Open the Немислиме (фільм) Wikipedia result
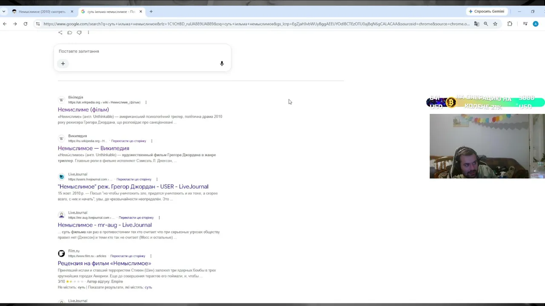Image resolution: width=545 pixels, height=306 pixels. pos(83,110)
